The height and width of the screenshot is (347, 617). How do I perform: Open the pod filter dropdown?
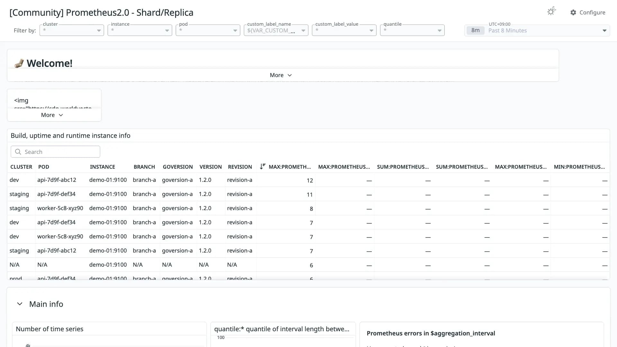click(208, 30)
